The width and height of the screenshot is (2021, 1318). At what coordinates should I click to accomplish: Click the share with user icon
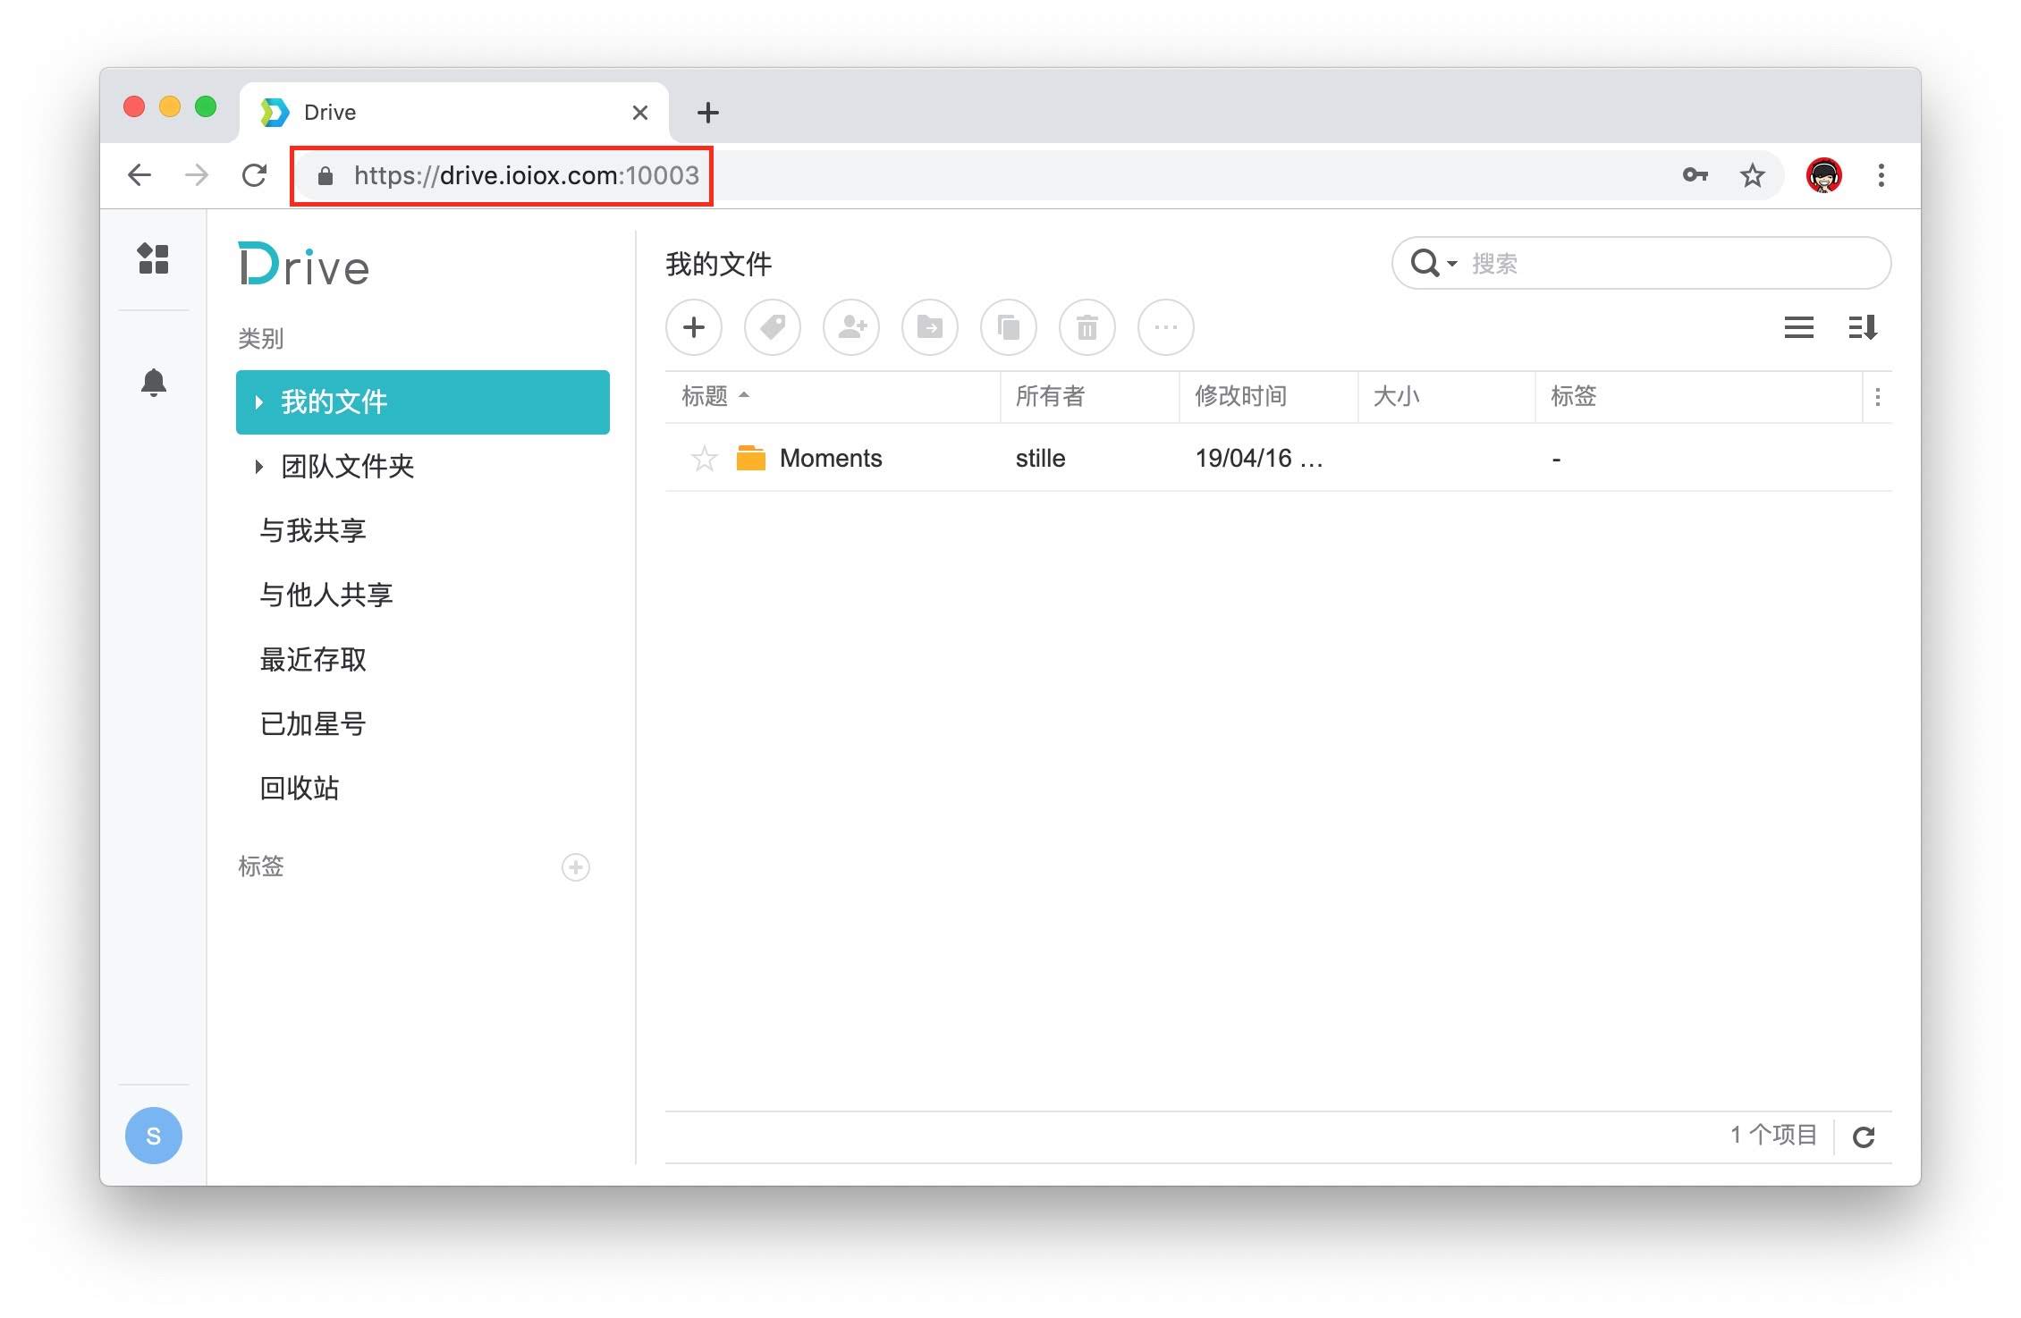click(851, 327)
